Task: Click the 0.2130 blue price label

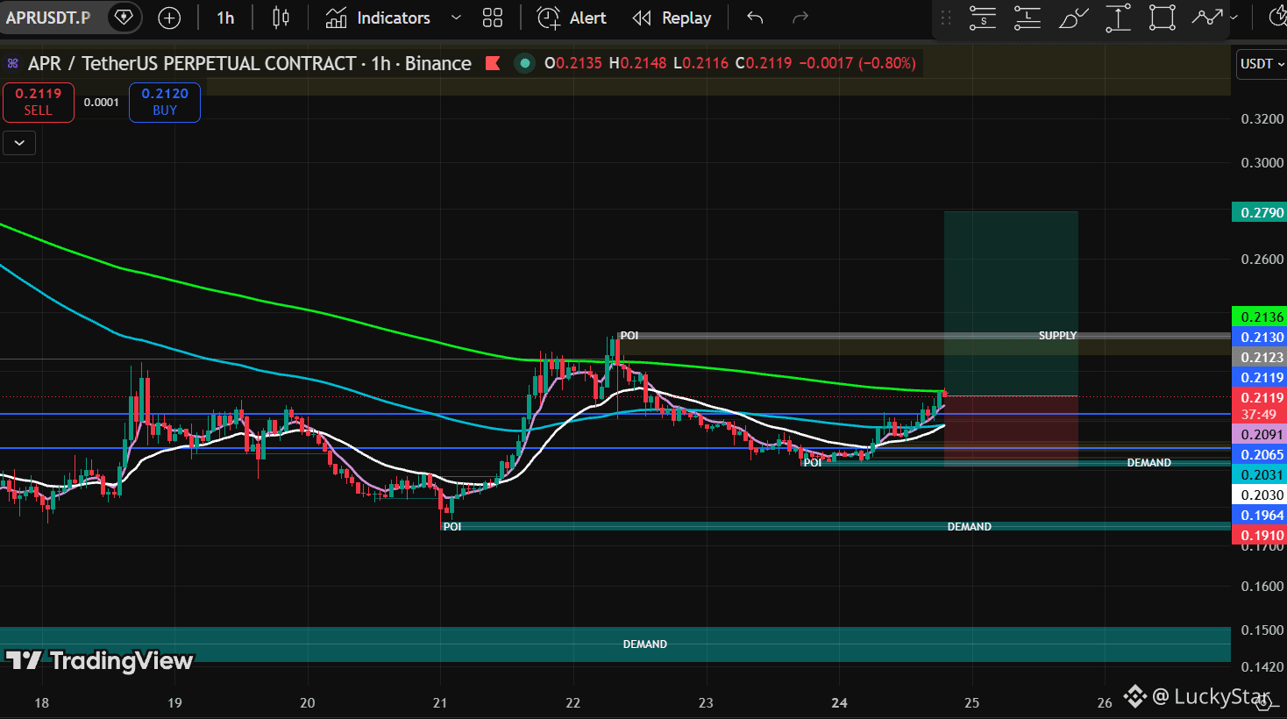Action: tap(1259, 337)
